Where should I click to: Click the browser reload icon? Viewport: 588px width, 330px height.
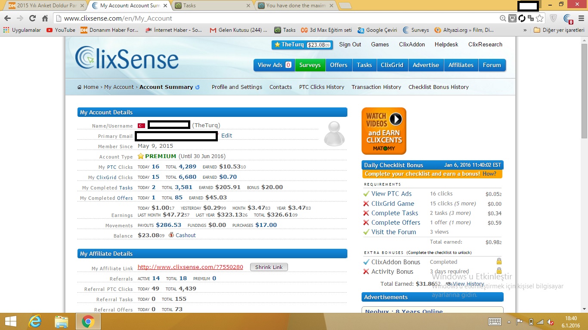pos(32,18)
